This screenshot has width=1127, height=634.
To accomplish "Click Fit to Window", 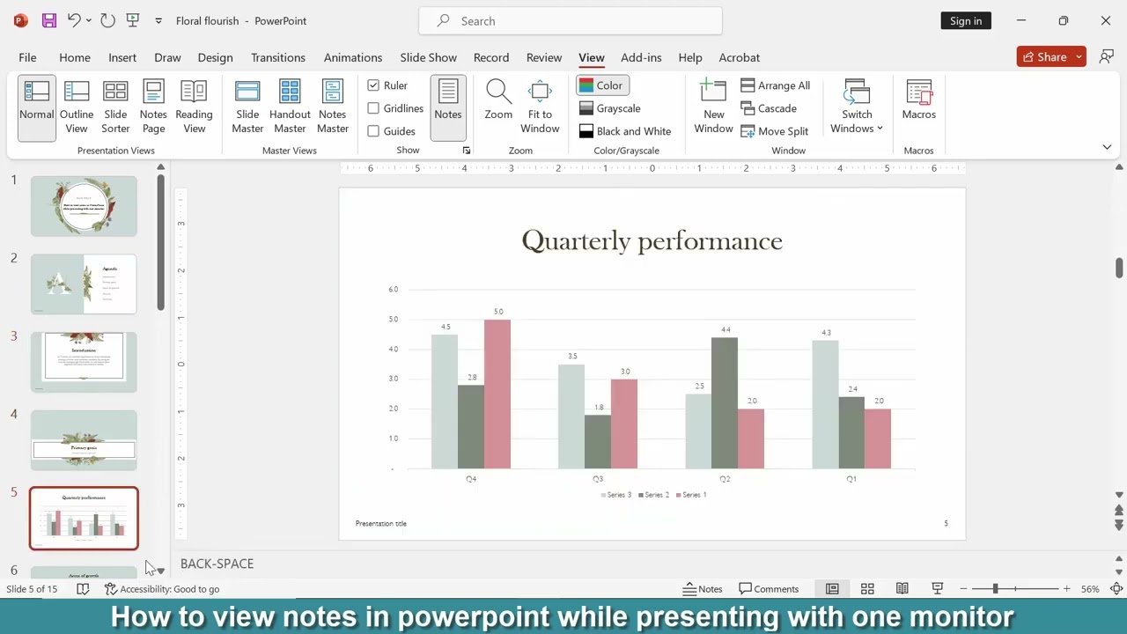I will coord(540,107).
